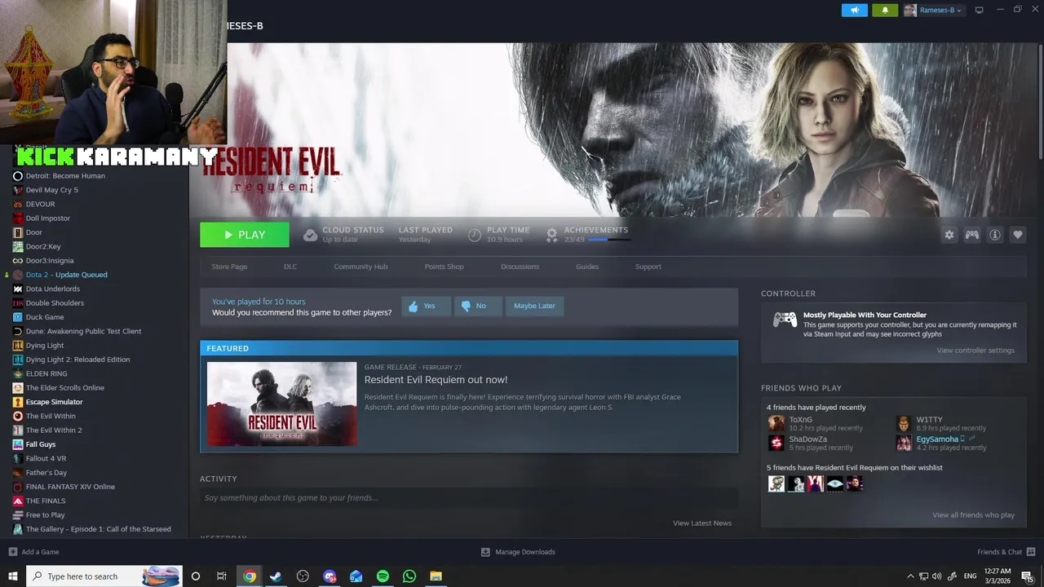The width and height of the screenshot is (1044, 587).
Task: Open the Store Page tab
Action: click(x=229, y=267)
